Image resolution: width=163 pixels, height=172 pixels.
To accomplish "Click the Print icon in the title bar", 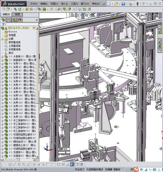I will 130,4.
